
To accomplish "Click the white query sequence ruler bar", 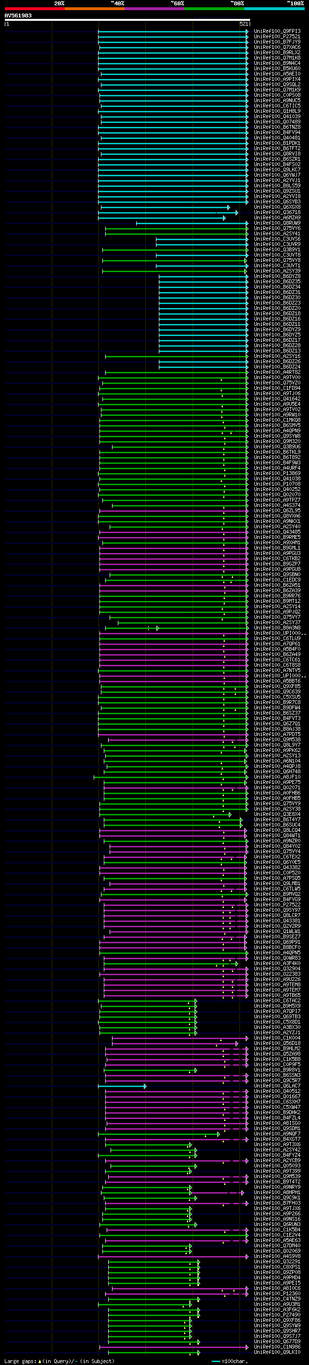I will (127, 19).
